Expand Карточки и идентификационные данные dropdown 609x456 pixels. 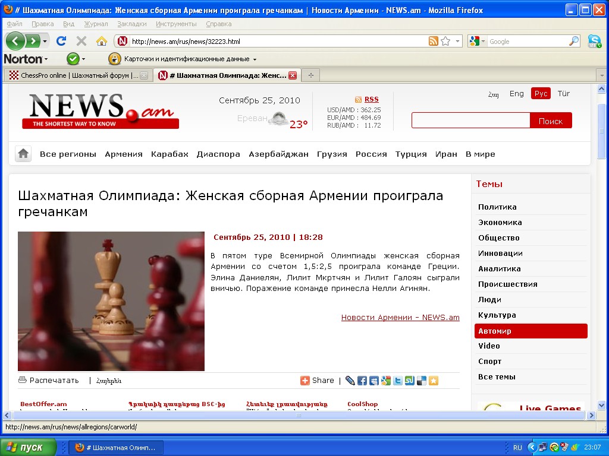(255, 59)
